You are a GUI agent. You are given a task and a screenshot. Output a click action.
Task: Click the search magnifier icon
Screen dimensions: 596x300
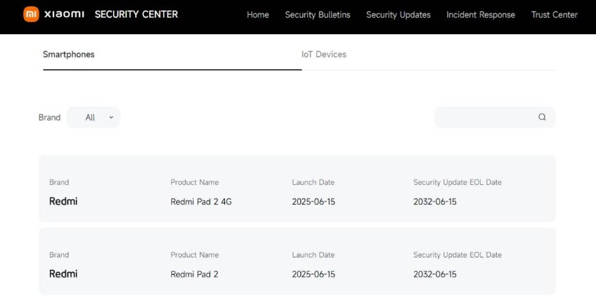542,117
